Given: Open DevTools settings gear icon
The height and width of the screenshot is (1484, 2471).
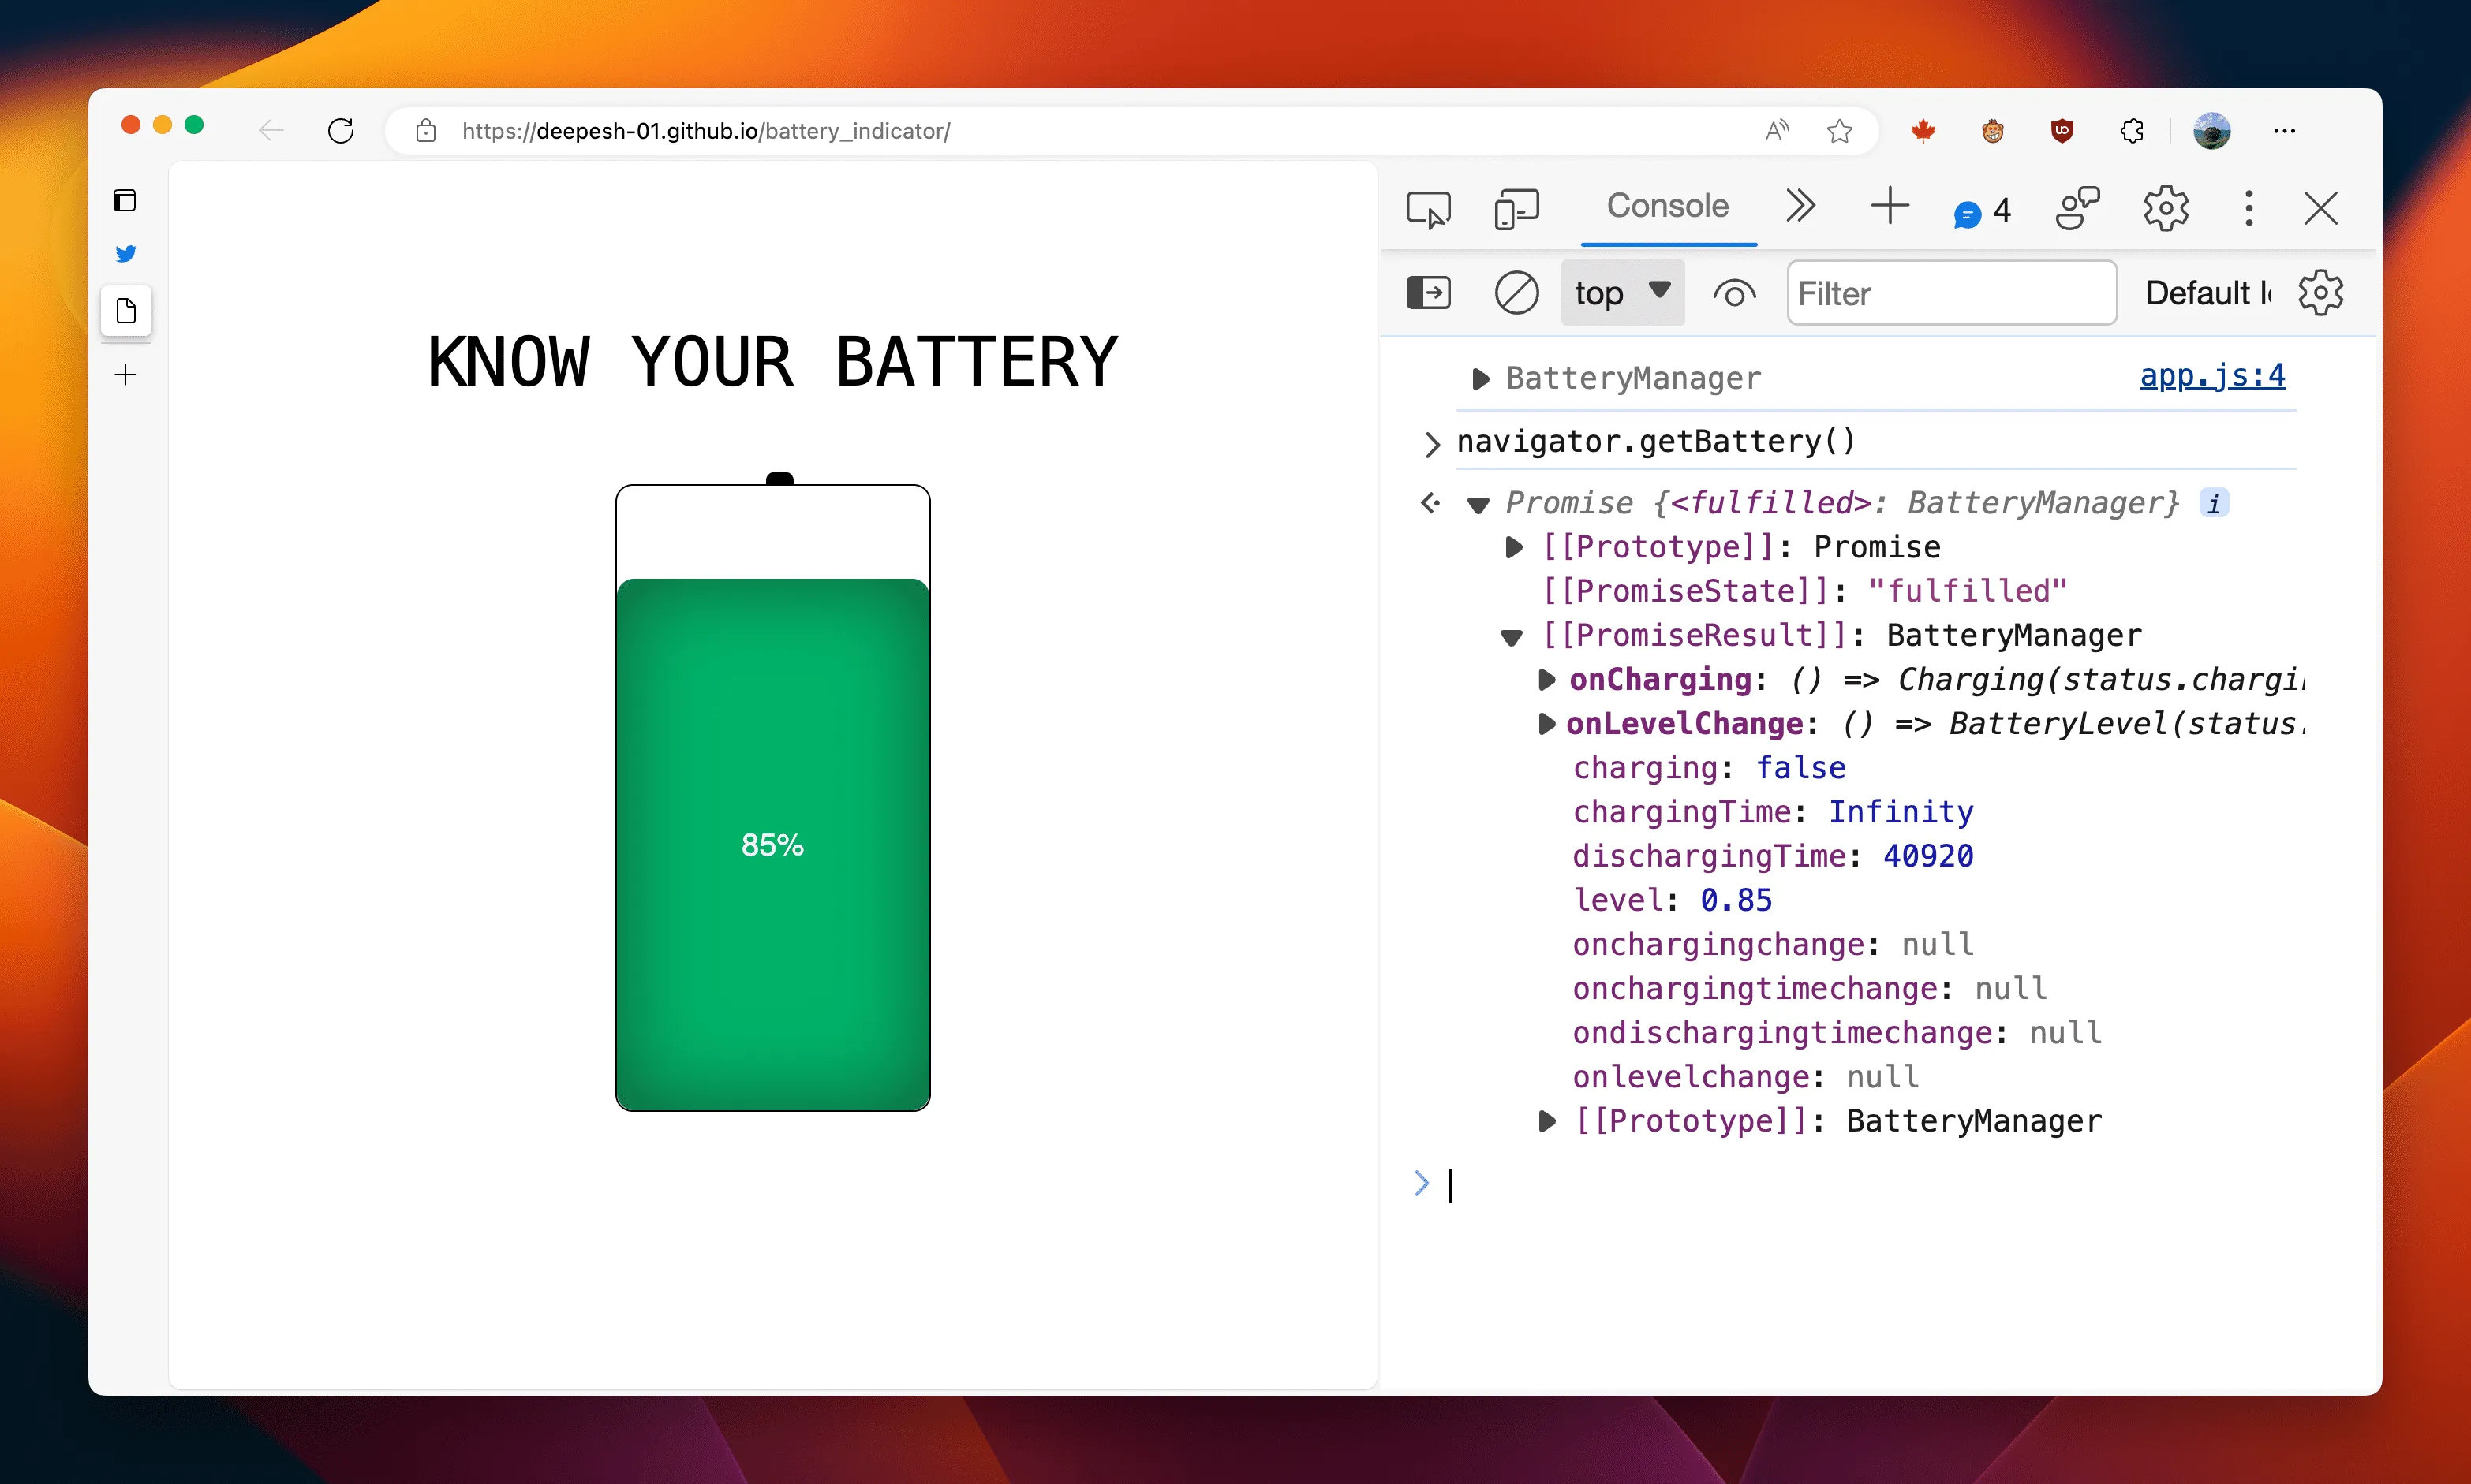Looking at the screenshot, I should pos(2165,209).
